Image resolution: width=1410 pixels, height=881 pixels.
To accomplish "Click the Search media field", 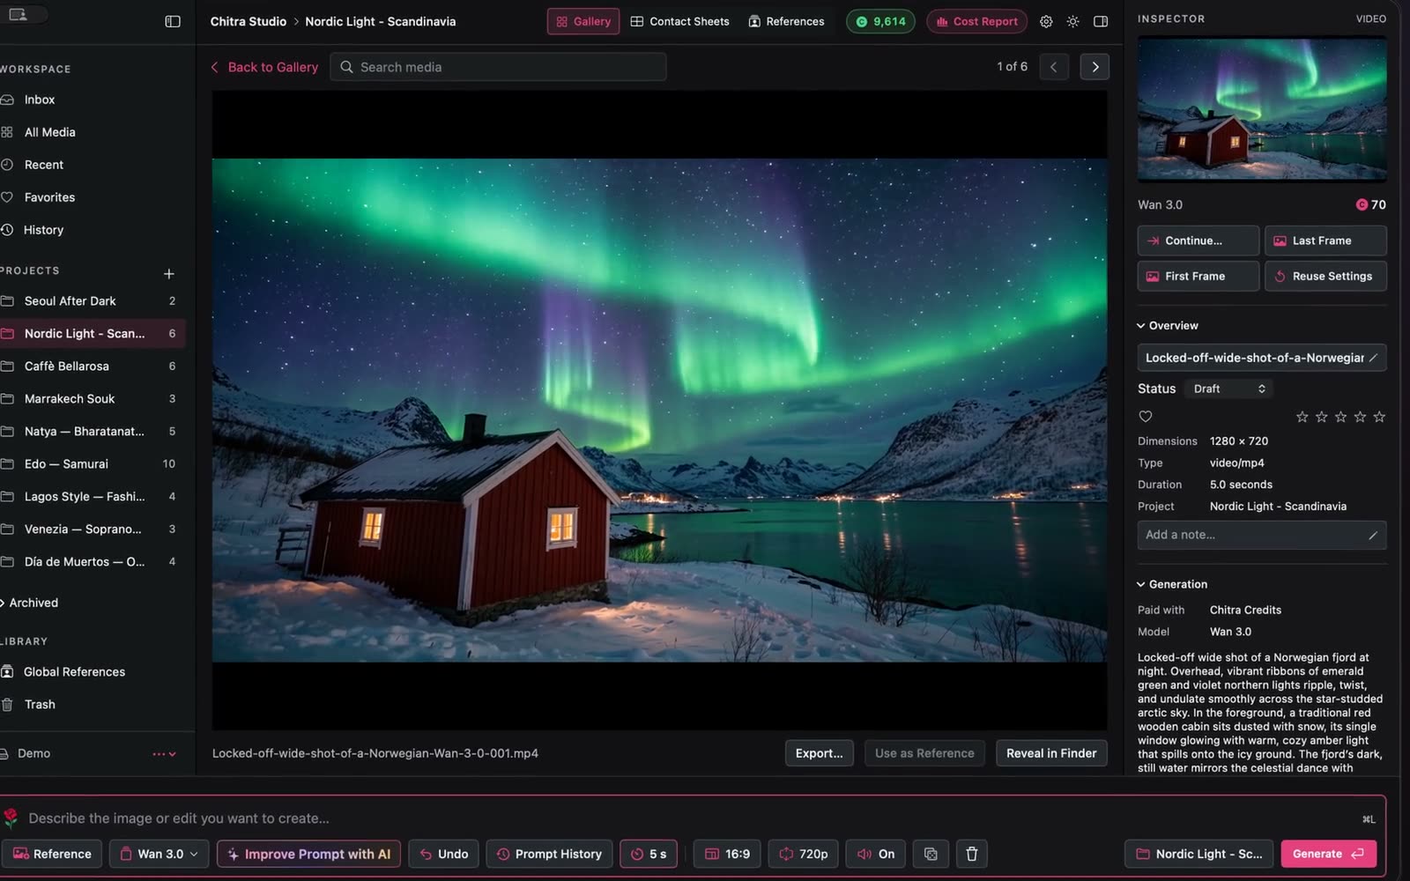I will point(498,67).
